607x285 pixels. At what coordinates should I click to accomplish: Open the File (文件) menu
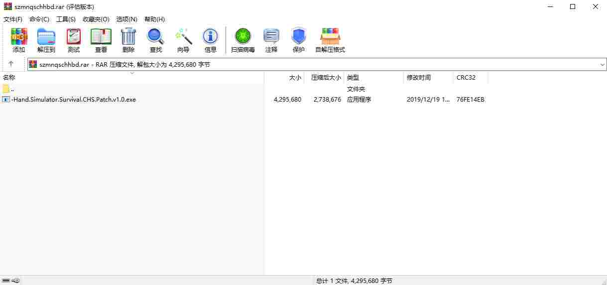click(x=13, y=19)
